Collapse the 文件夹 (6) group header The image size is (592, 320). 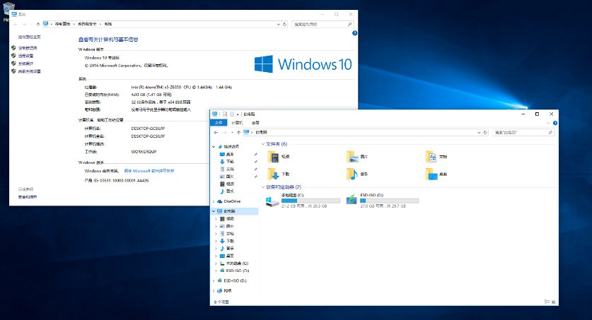click(263, 144)
